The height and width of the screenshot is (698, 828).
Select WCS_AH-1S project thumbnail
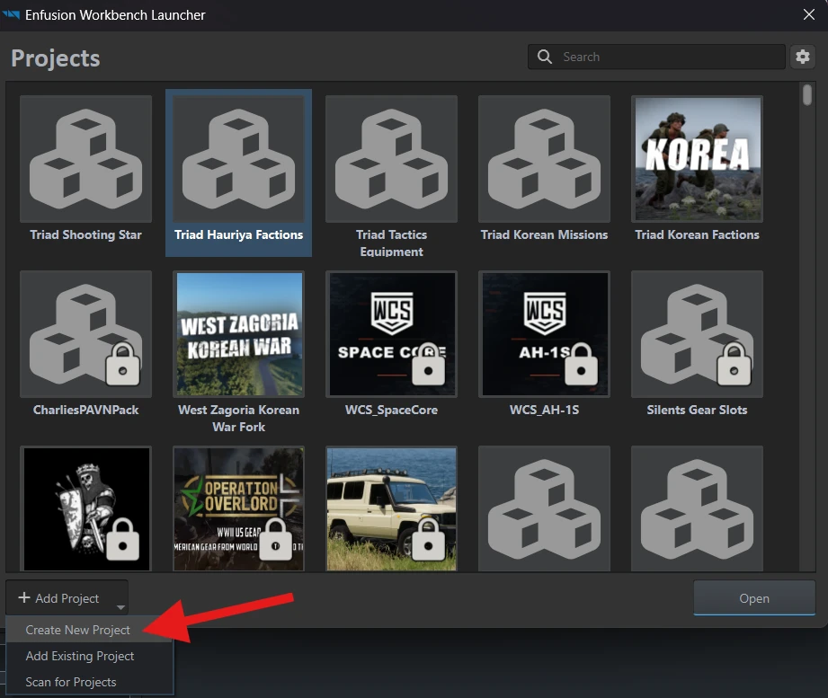point(544,334)
